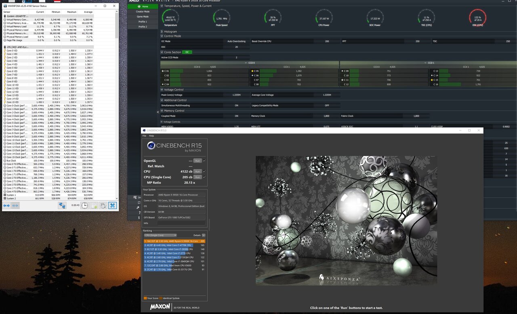Click the red EDC (CPU) gauge

tap(477, 17)
